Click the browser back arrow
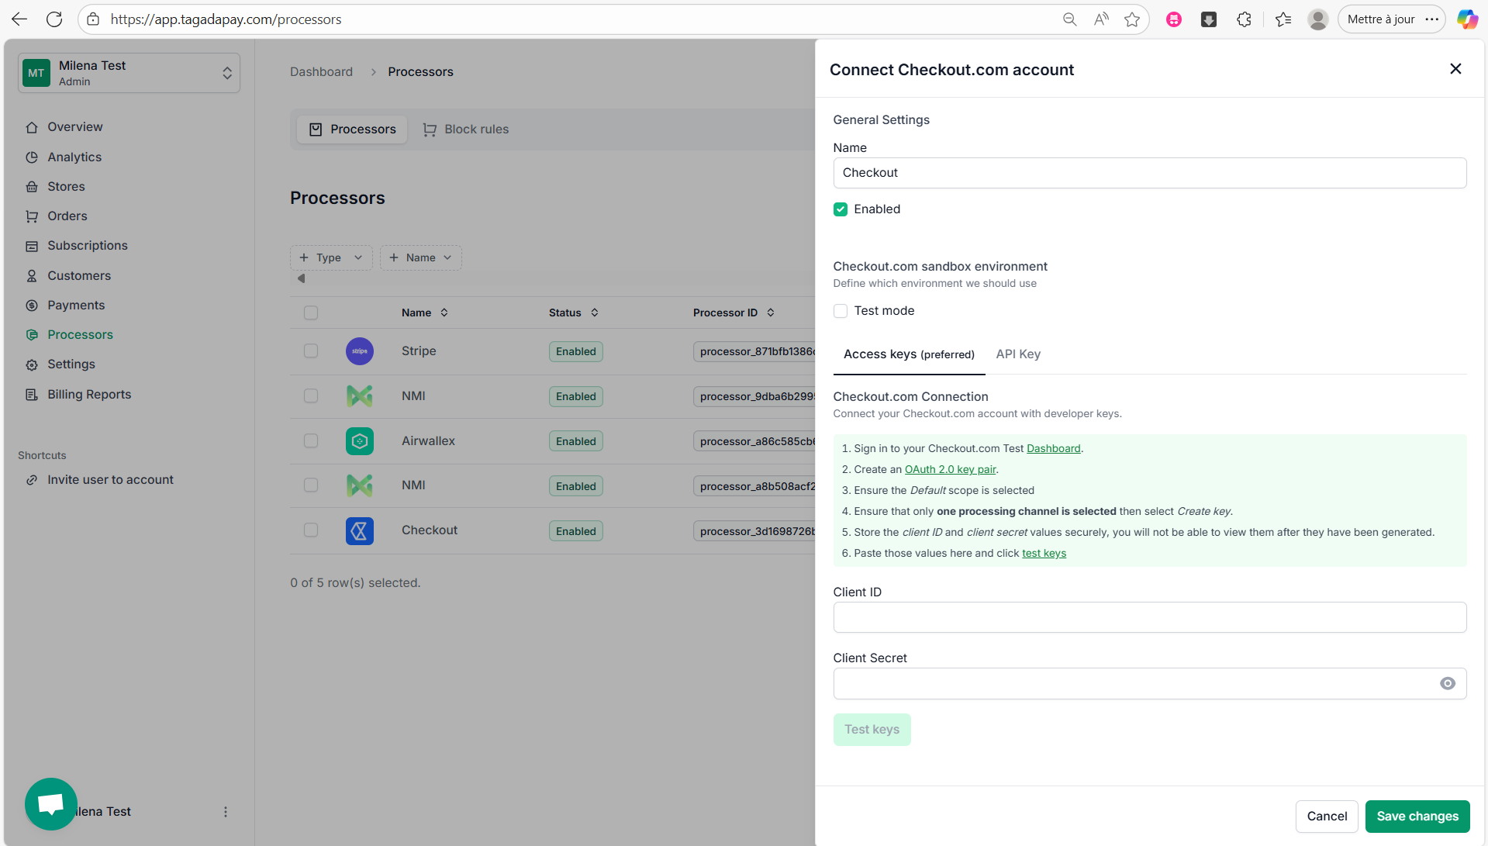Screen dimensions: 1488x846 [19, 19]
